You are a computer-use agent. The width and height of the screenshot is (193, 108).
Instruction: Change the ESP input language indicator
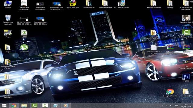click(176, 106)
